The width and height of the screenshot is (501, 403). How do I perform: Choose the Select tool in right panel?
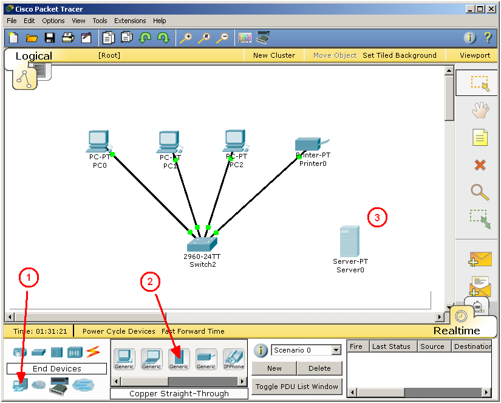[x=479, y=83]
